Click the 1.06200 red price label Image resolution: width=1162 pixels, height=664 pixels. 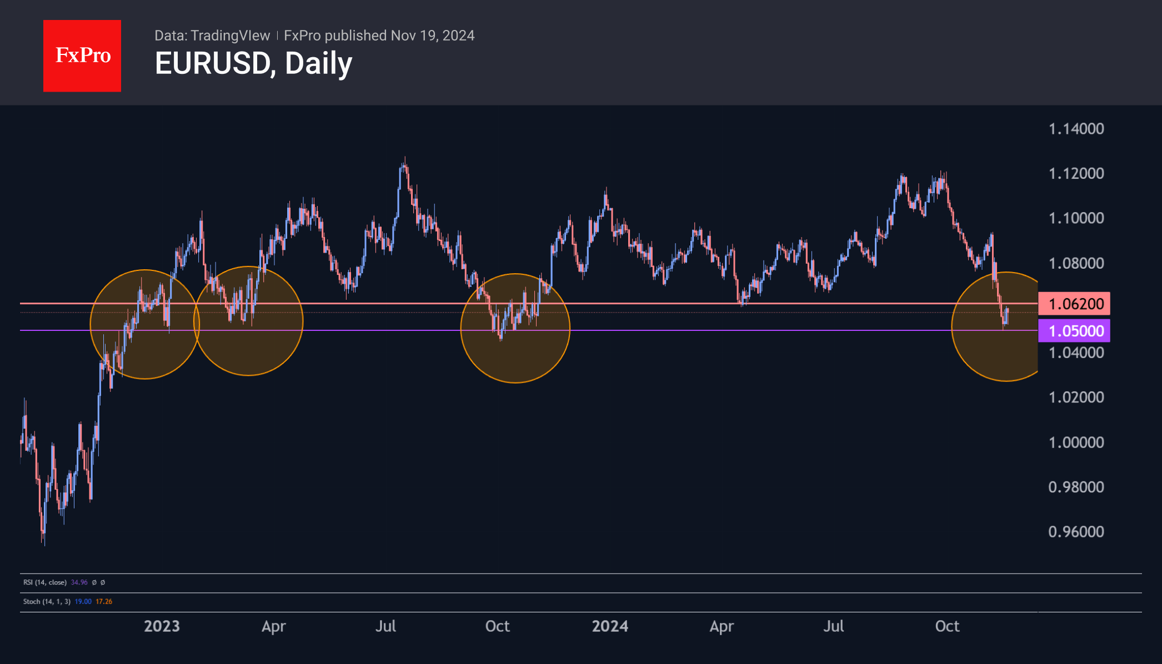tap(1074, 304)
